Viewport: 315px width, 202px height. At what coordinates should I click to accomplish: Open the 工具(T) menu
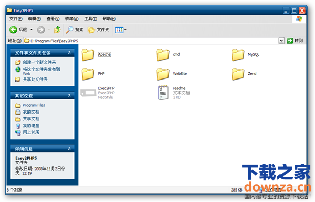[x=90, y=19]
